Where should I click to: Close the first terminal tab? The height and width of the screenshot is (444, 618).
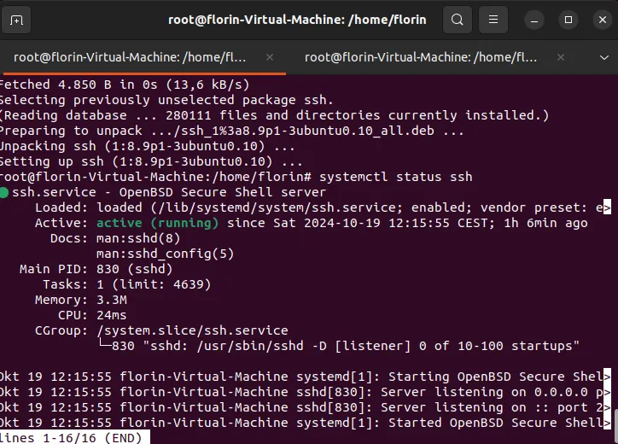(x=270, y=57)
